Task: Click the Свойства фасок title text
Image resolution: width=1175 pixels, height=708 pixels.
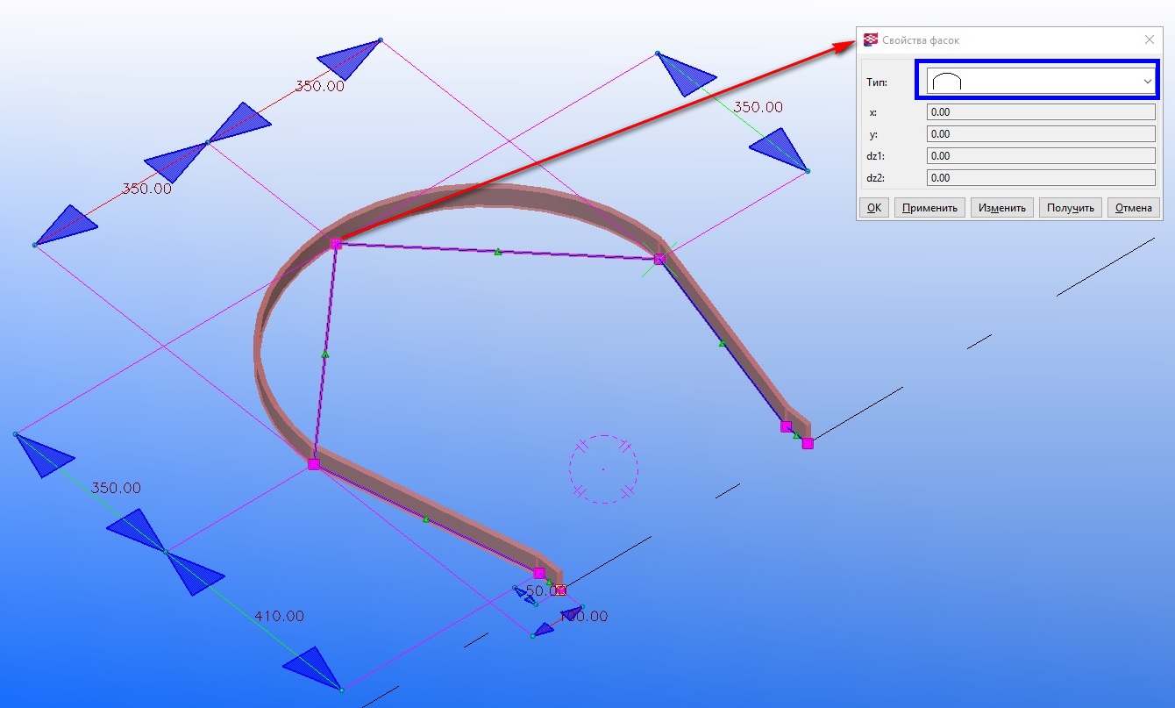Action: pyautogui.click(x=921, y=40)
